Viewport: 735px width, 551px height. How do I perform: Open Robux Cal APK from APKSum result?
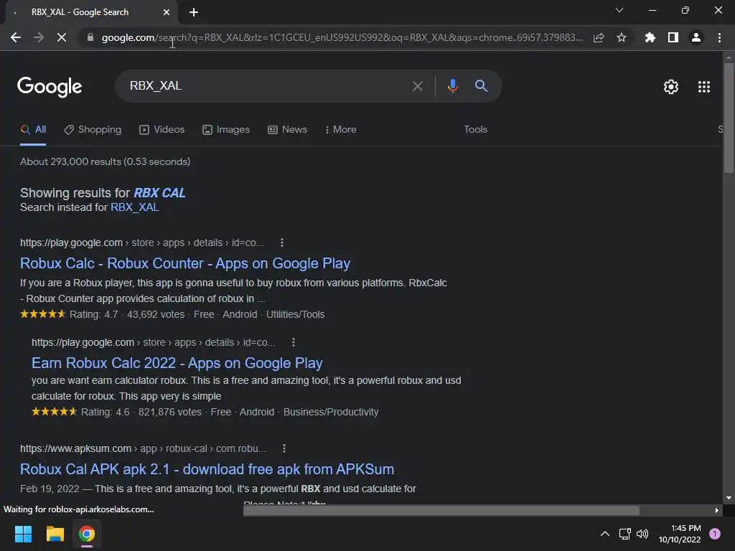point(207,469)
